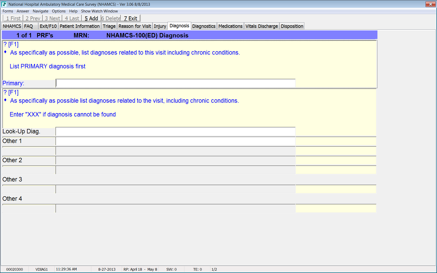Click the 'Other 4' label

point(12,199)
